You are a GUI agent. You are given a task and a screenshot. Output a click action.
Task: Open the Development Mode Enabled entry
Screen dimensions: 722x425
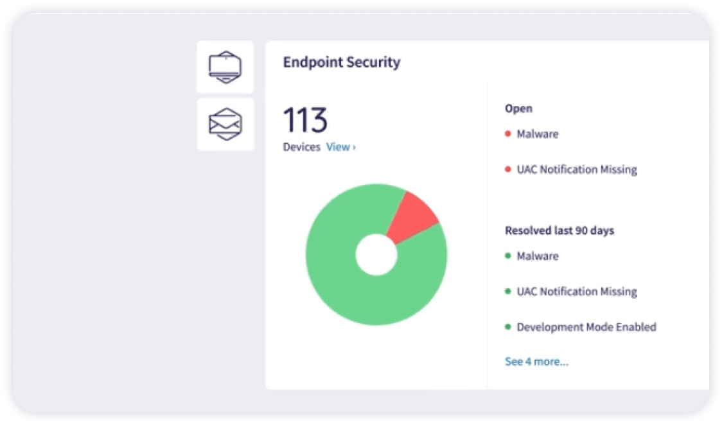pos(586,327)
